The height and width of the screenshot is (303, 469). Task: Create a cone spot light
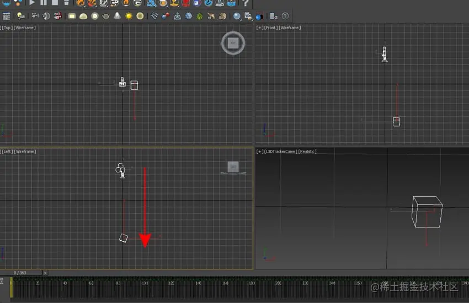117,16
